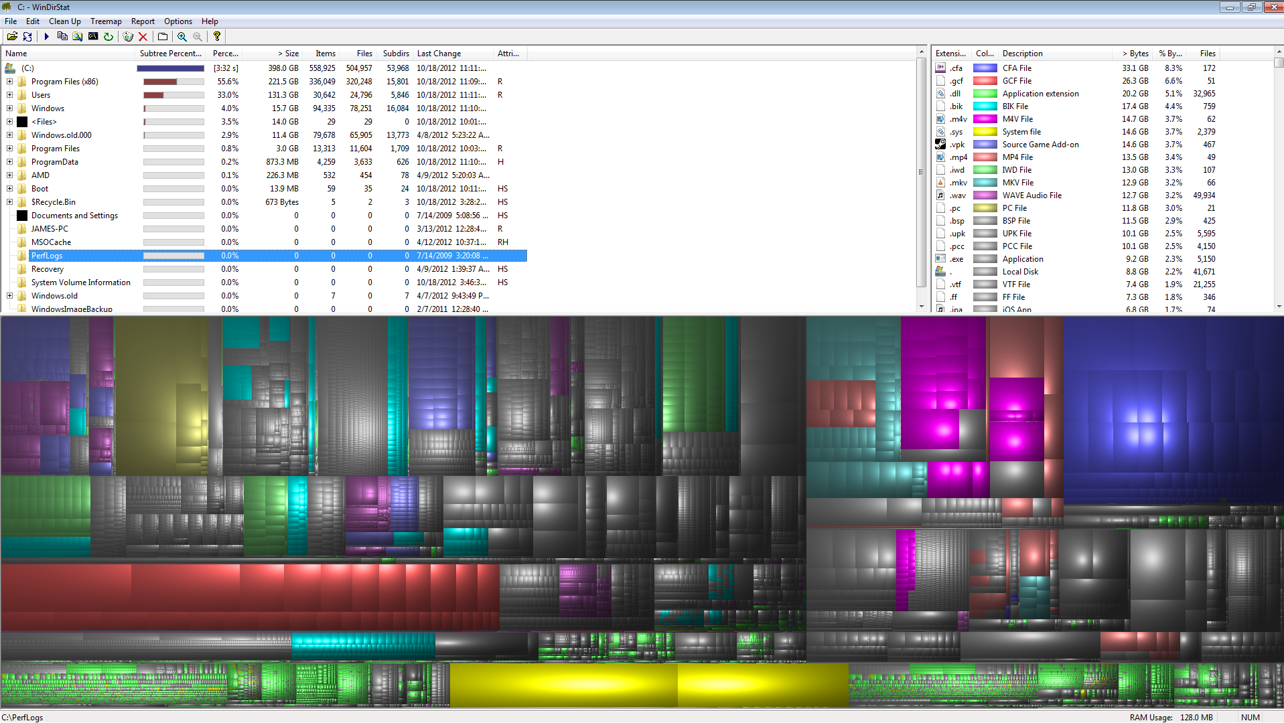The height and width of the screenshot is (723, 1284).
Task: Open the Treemap menu
Action: pyautogui.click(x=106, y=21)
